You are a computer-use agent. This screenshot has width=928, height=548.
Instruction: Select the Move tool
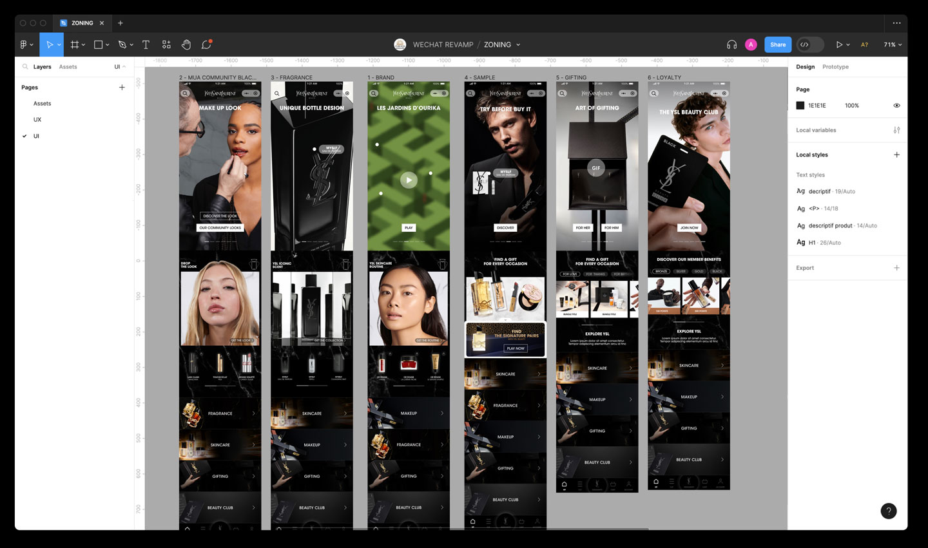(x=49, y=44)
